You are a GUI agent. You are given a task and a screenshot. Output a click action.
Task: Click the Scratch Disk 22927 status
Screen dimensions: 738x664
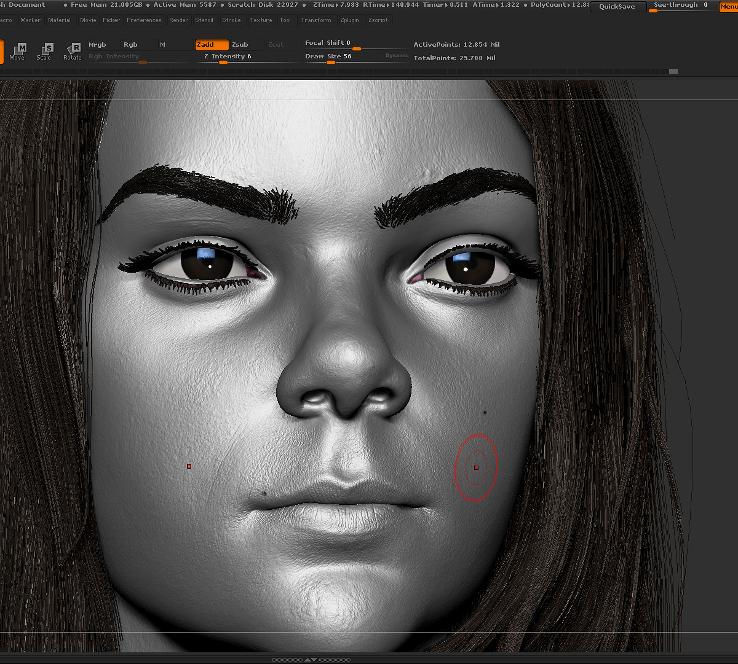(x=263, y=5)
